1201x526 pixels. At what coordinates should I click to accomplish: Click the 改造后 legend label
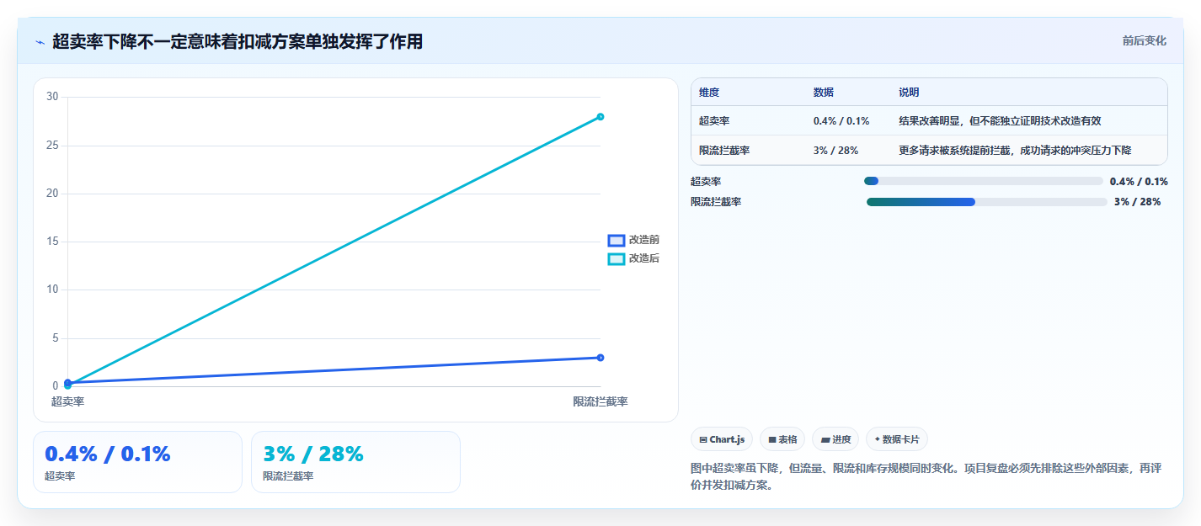coord(644,259)
